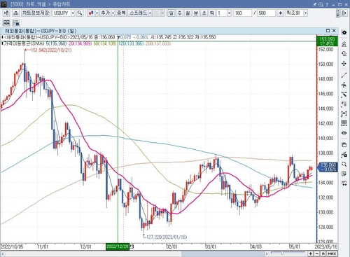Select the minute 분 period toggle
Image resolution: width=350 pixels, height=257 pixels.
click(x=196, y=13)
